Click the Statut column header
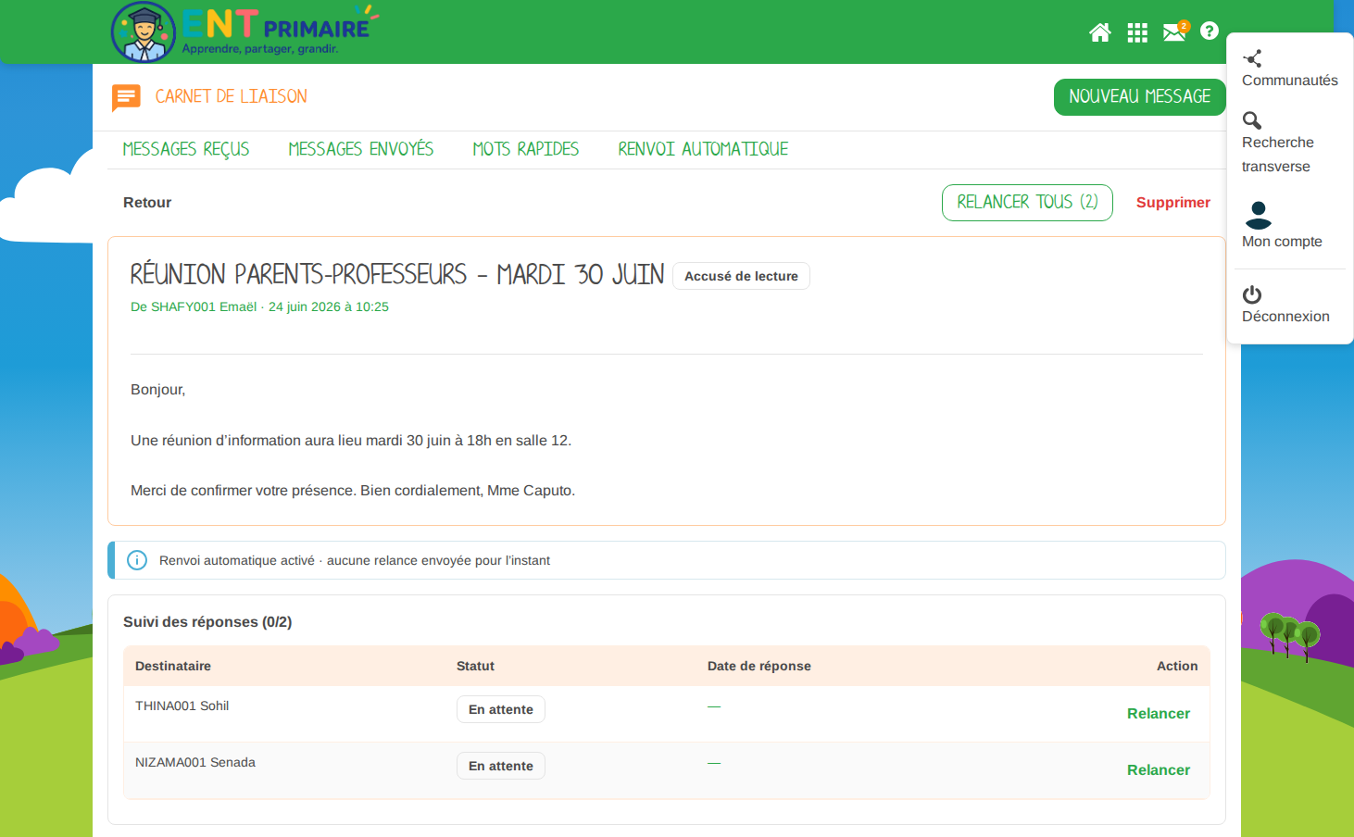 click(x=475, y=666)
